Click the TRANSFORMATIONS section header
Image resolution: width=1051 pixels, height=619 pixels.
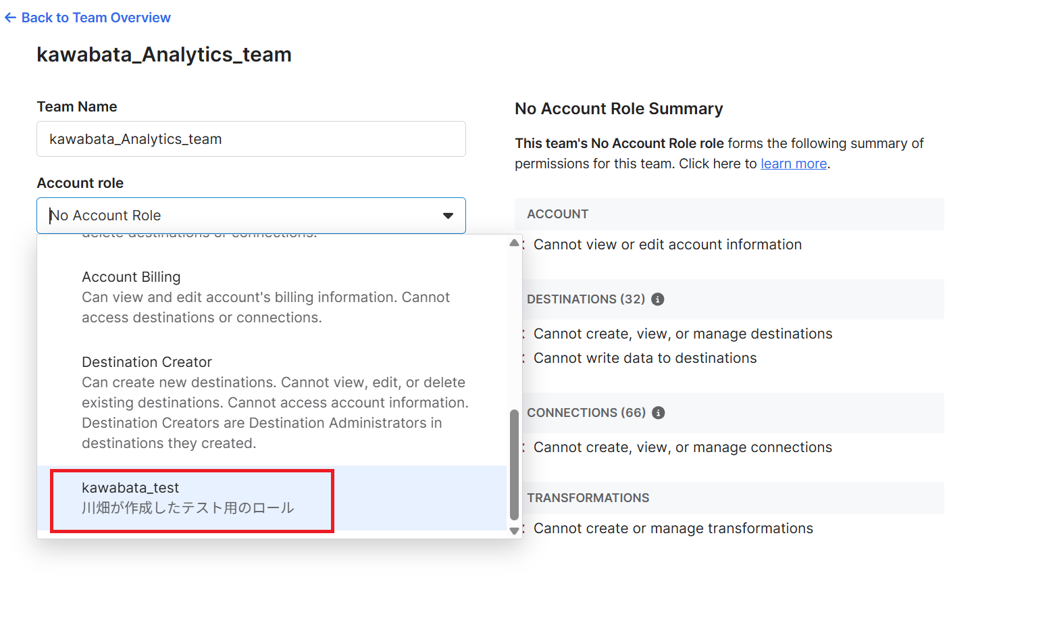[588, 498]
